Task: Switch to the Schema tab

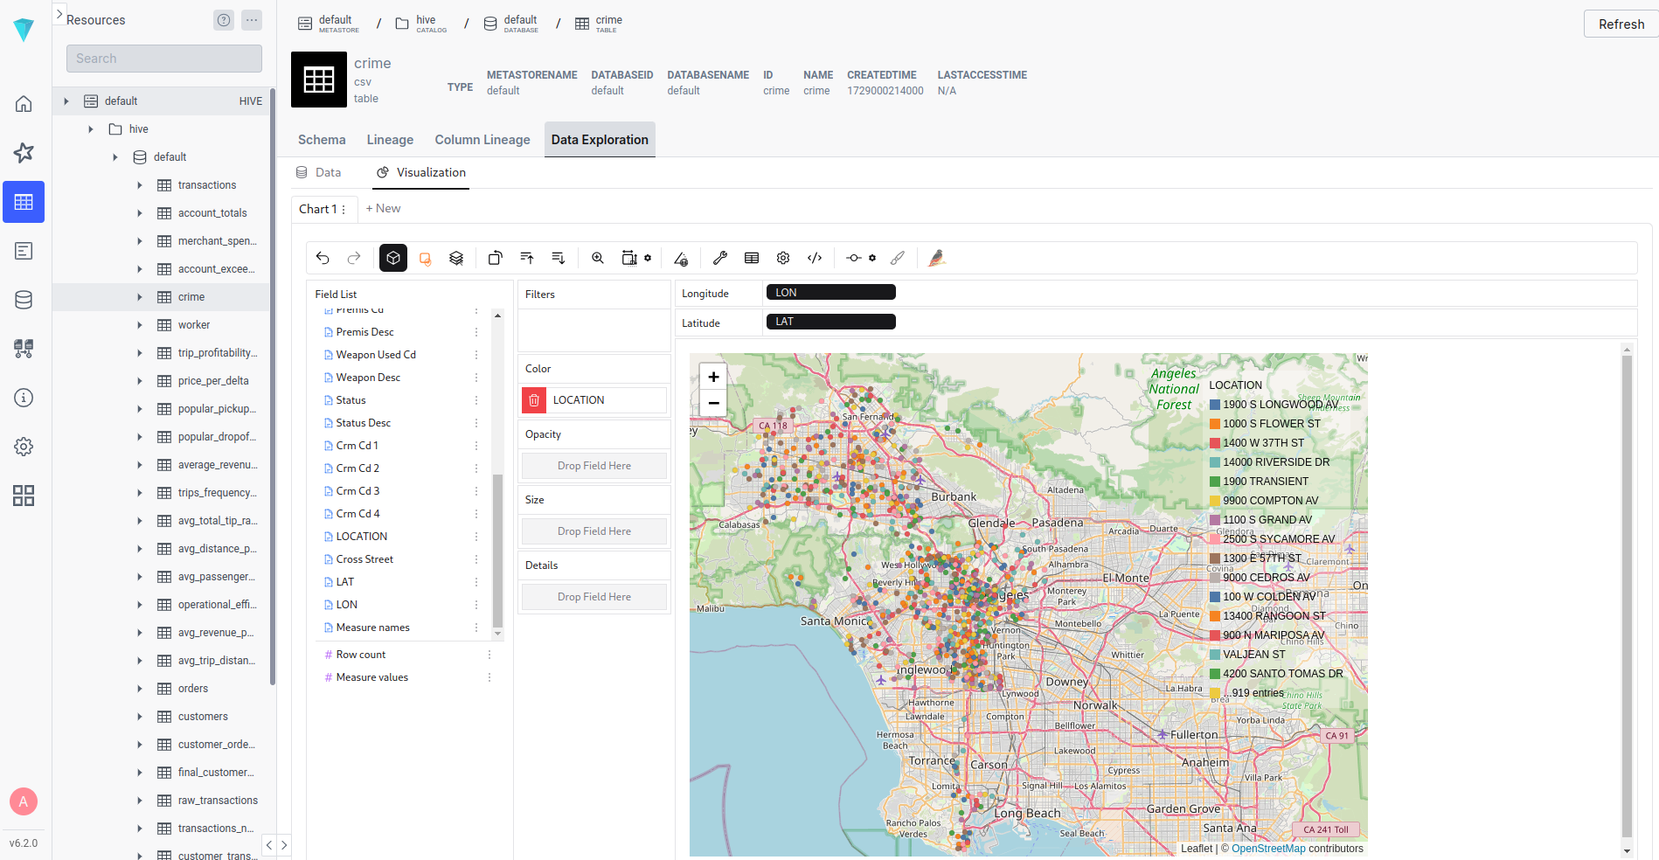Action: (x=321, y=140)
